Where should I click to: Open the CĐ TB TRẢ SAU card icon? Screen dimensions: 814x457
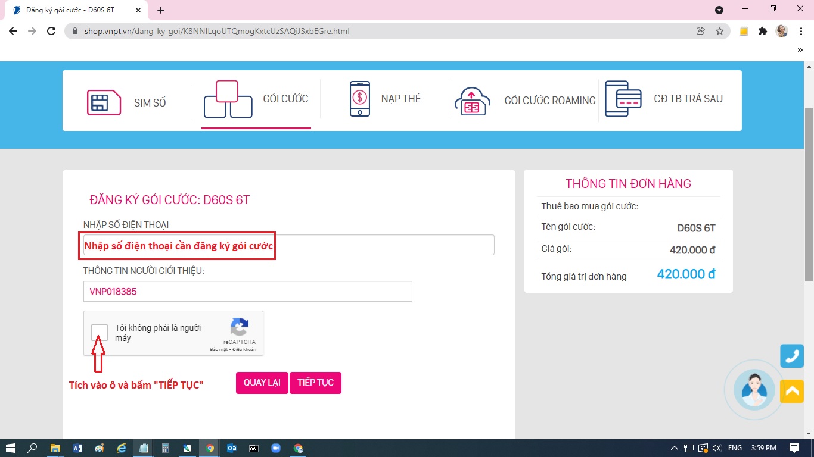(623, 99)
